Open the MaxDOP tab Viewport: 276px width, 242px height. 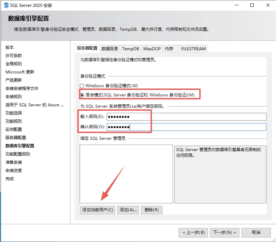tap(152, 49)
